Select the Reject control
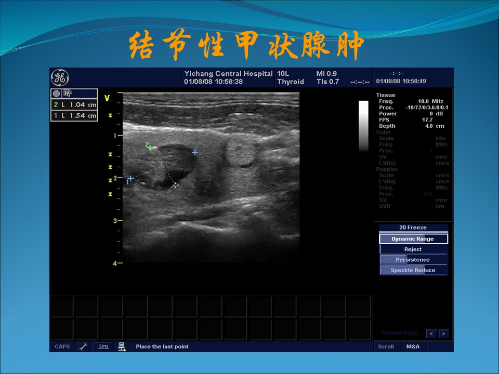The width and height of the screenshot is (499, 374). pyautogui.click(x=413, y=249)
